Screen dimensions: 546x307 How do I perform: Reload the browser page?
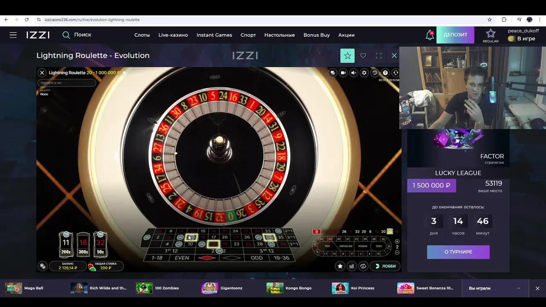(x=26, y=20)
